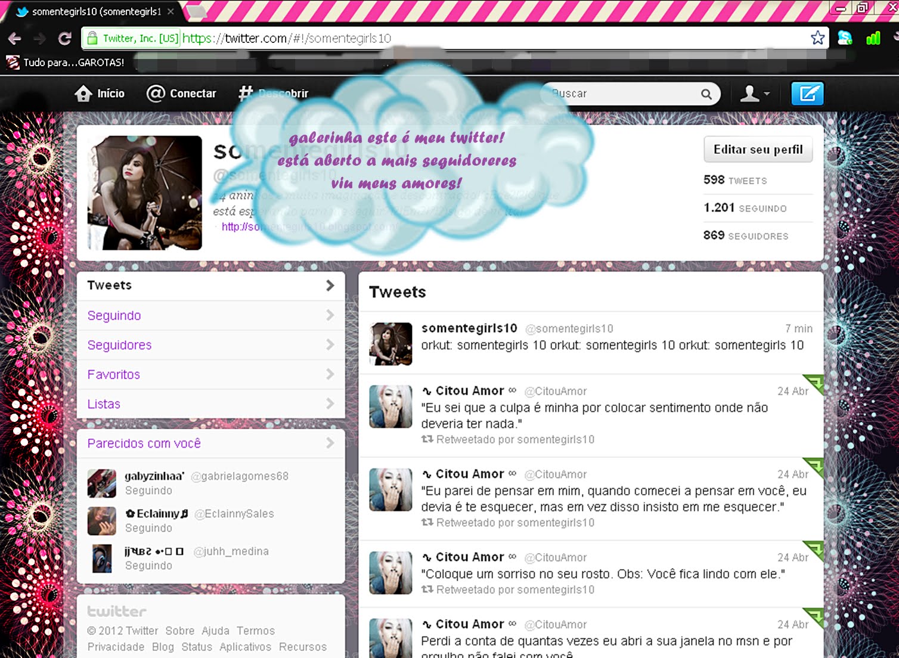899x658 pixels.
Task: Select Favoritos in sidebar menu
Action: 211,374
